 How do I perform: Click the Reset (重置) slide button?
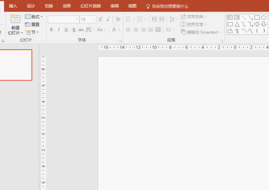(32, 24)
